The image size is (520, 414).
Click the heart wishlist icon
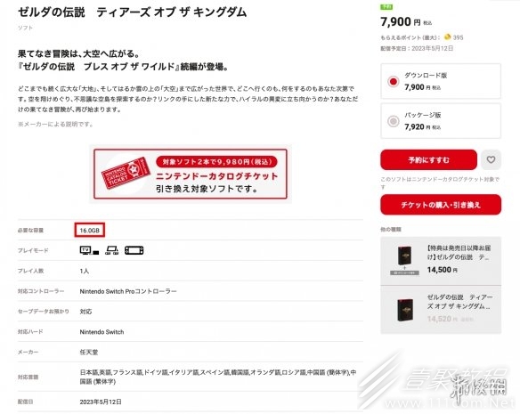(x=491, y=160)
